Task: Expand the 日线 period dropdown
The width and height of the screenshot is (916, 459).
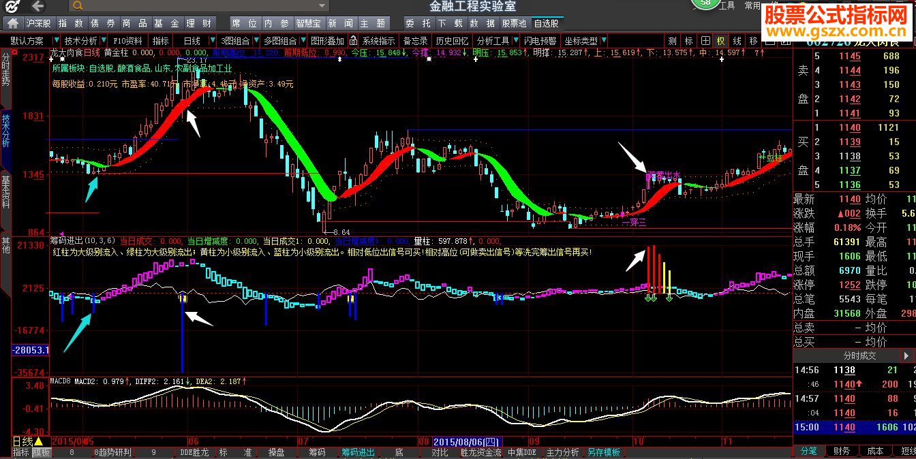Action: point(212,41)
